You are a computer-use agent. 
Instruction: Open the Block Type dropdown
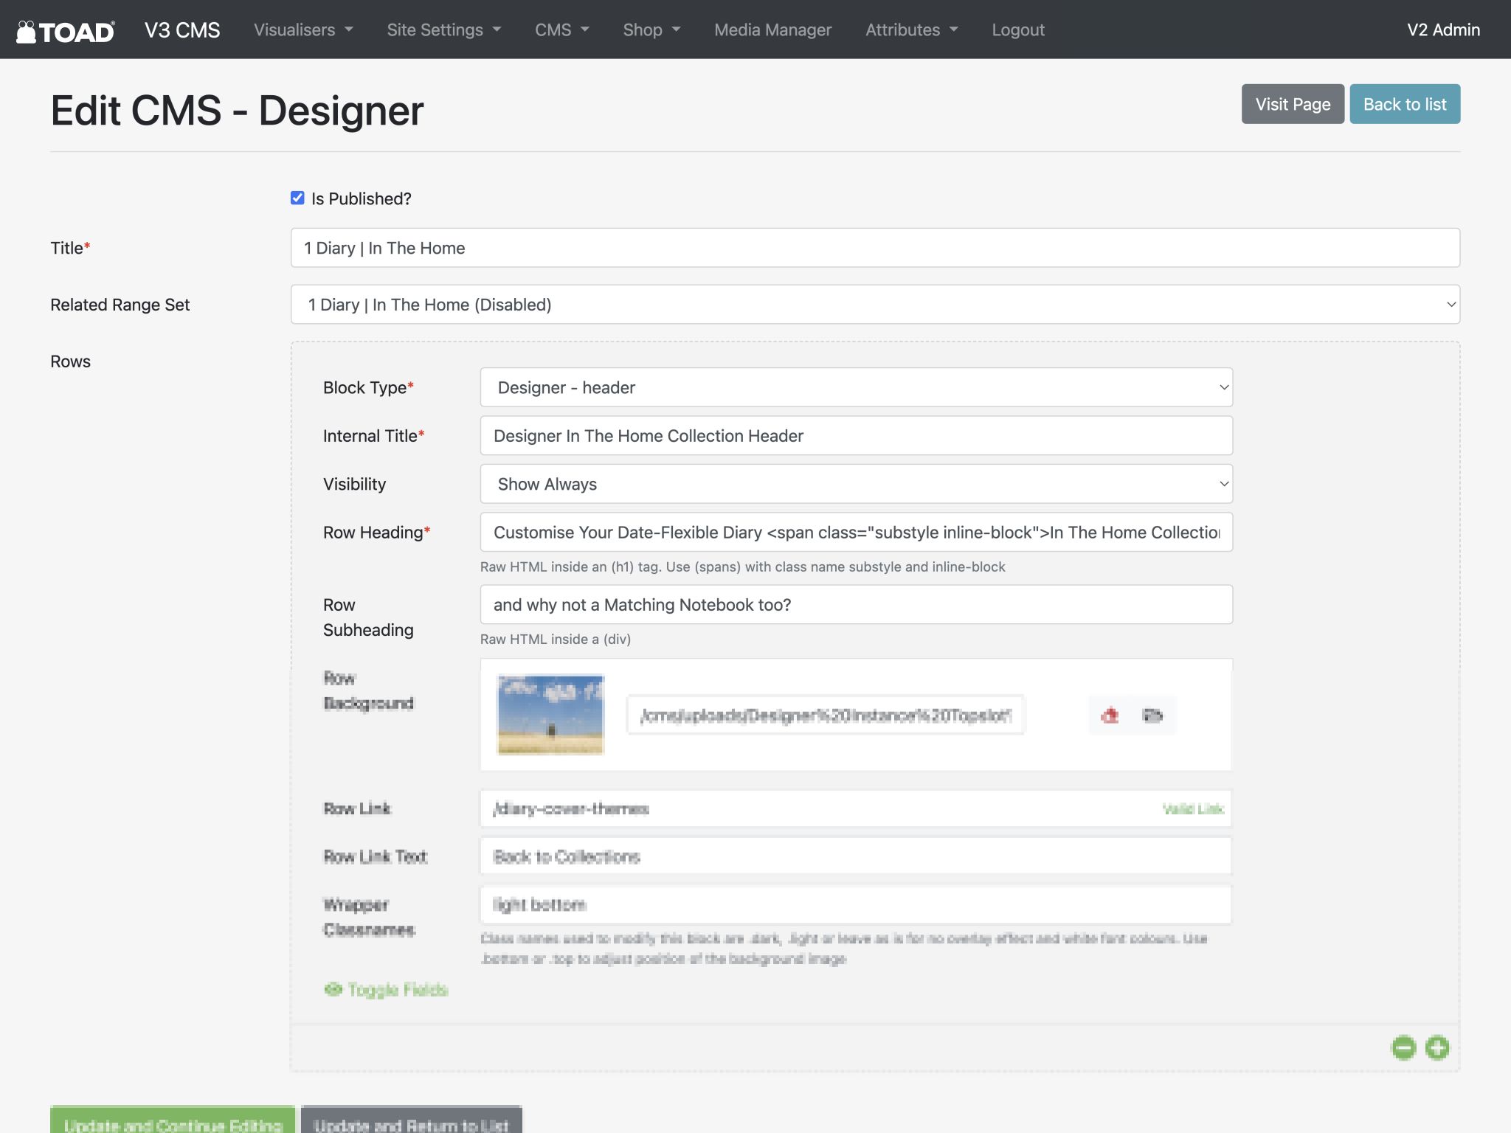856,387
